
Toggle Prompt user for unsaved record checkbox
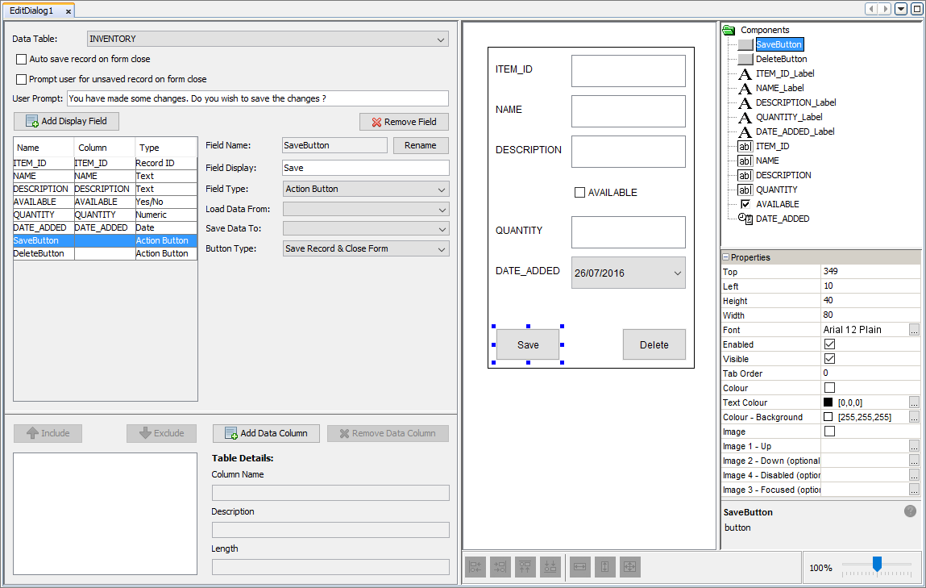click(x=22, y=79)
